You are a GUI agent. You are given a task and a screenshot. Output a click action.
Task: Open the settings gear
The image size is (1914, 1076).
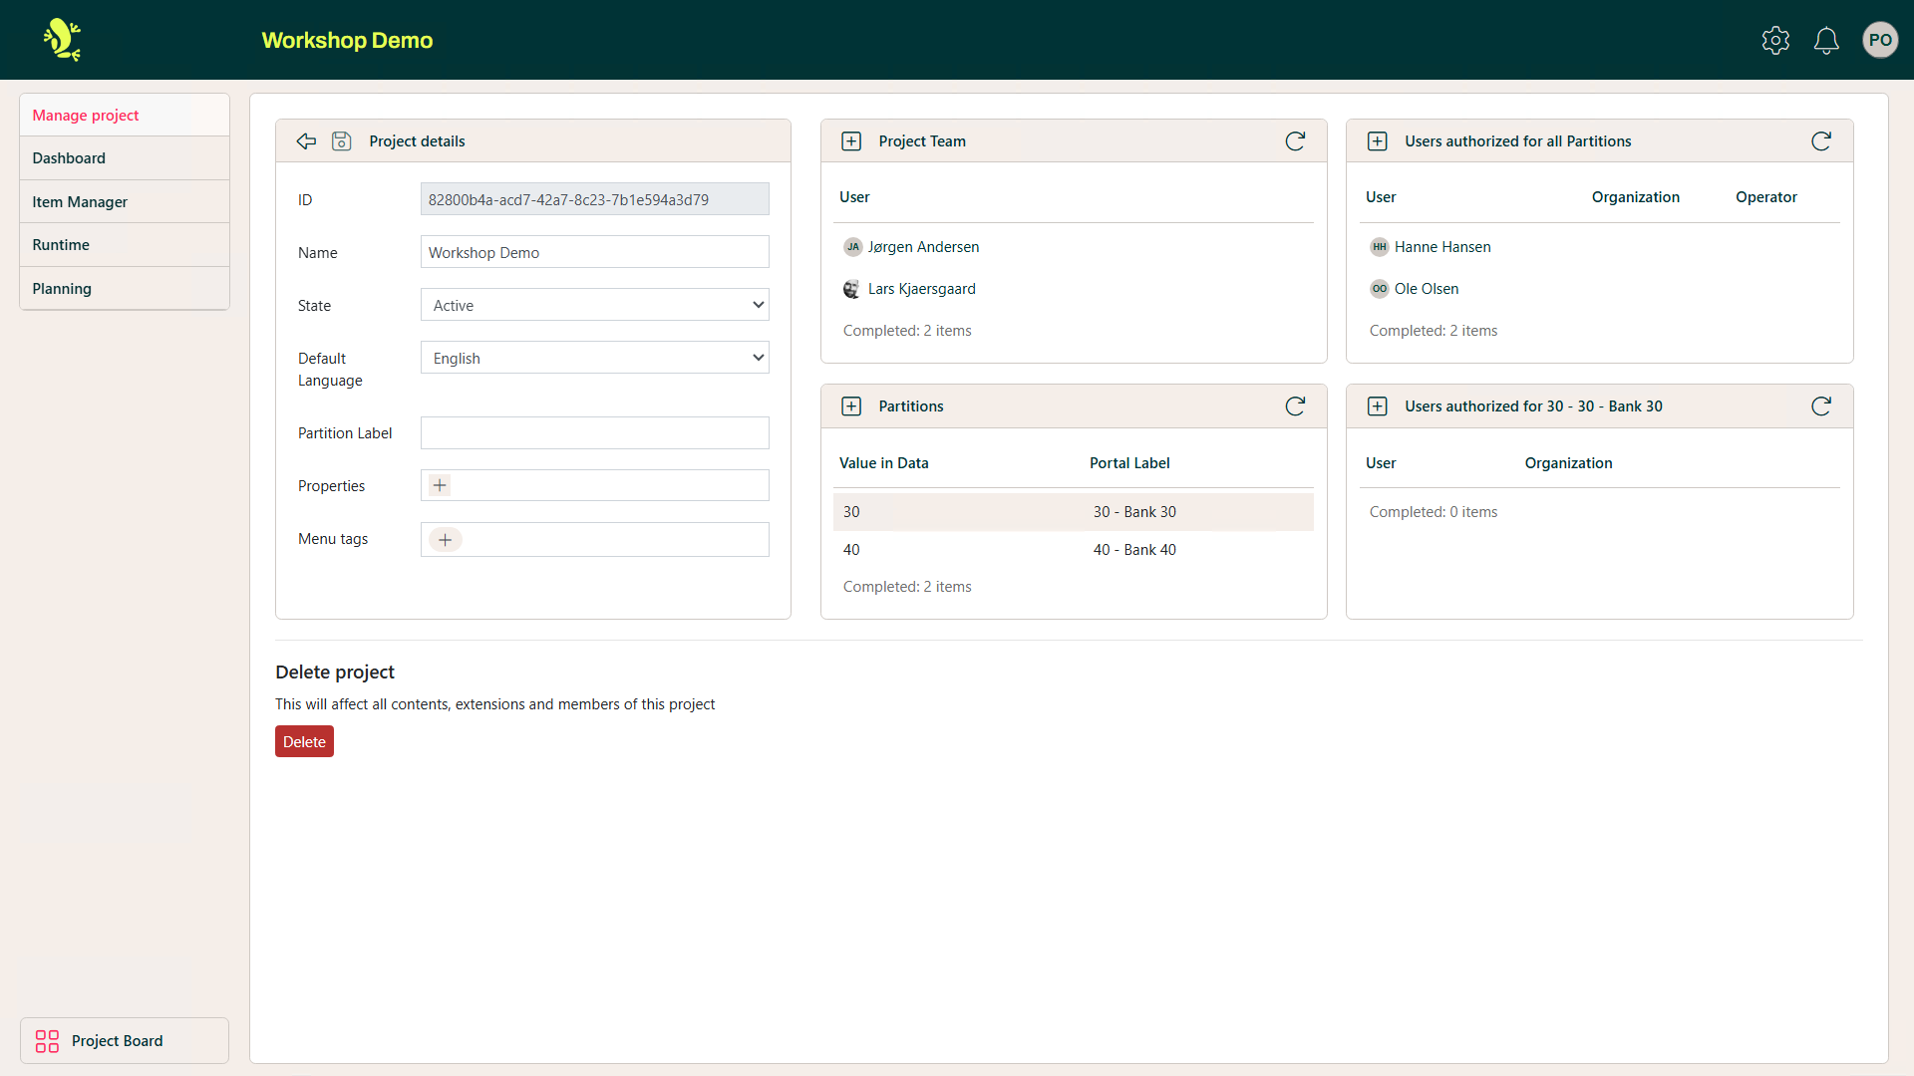pos(1775,40)
